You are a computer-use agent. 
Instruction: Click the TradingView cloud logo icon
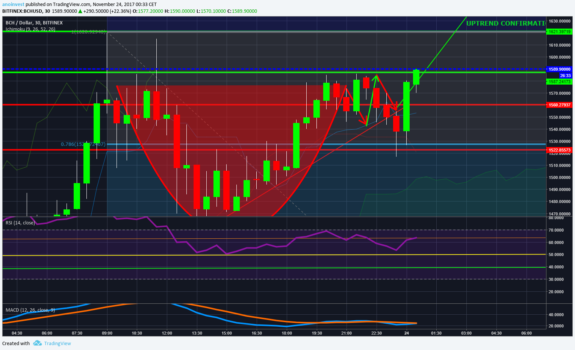(37, 343)
